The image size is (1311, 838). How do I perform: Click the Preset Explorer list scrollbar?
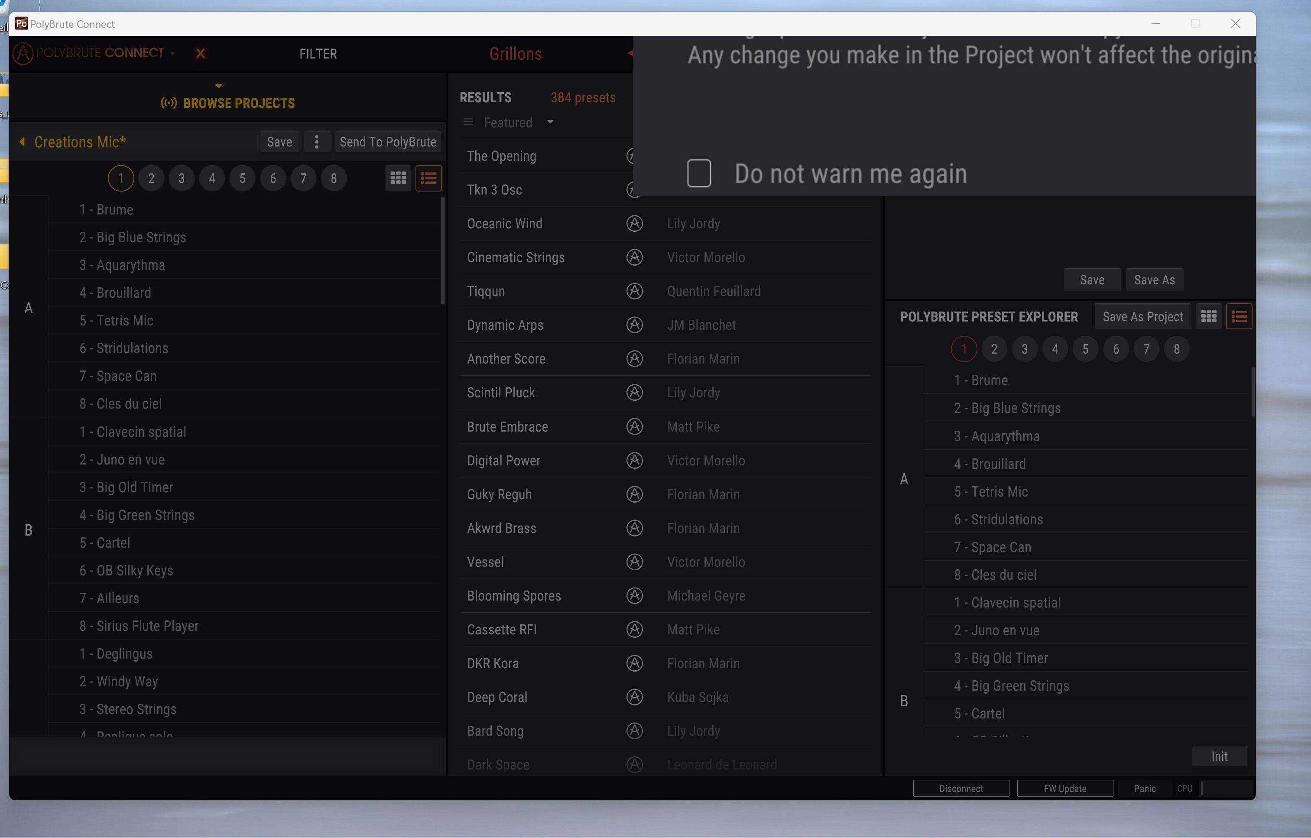pos(1253,392)
